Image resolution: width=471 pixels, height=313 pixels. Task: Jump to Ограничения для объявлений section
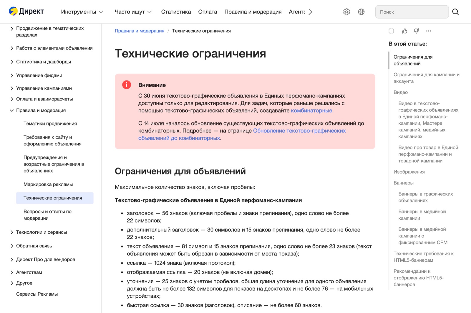coord(413,60)
